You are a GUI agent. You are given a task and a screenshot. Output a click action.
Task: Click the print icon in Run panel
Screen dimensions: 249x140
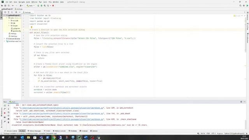(x=9, y=119)
